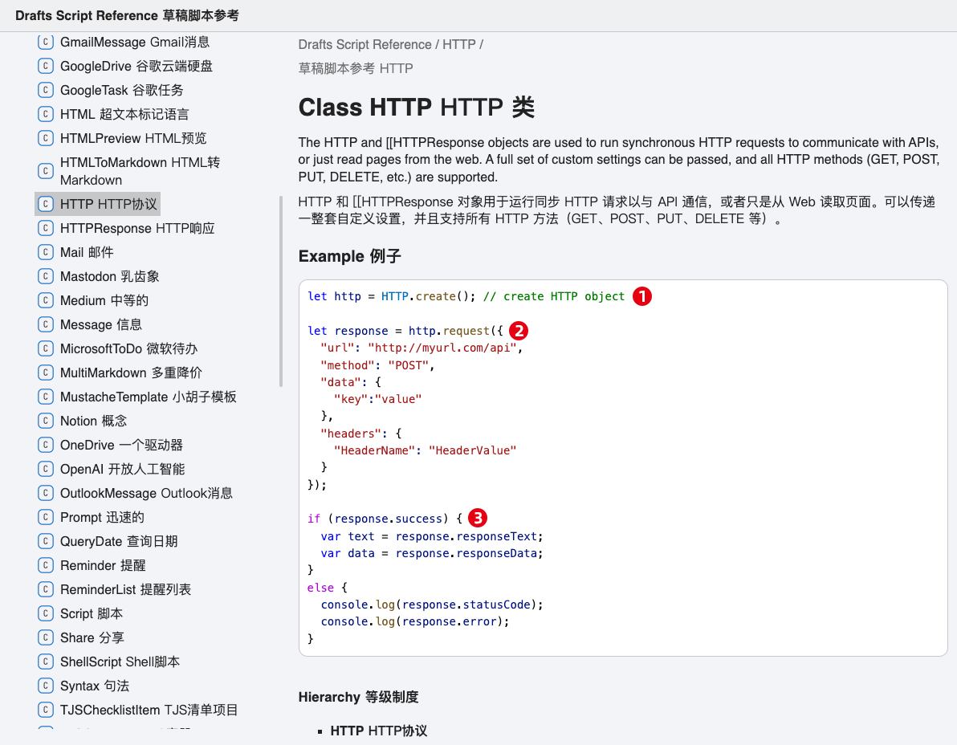Open Script class page
The image size is (957, 745).
coord(91,614)
